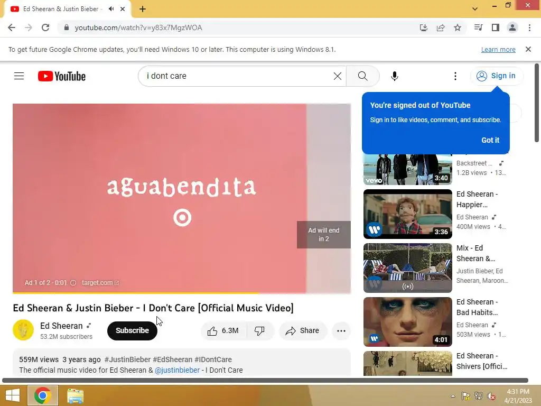
Task: Like the video with thumbs up
Action: pos(223,331)
